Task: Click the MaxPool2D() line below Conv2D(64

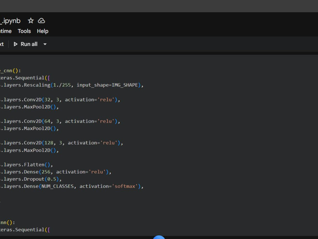Action: 29,128
